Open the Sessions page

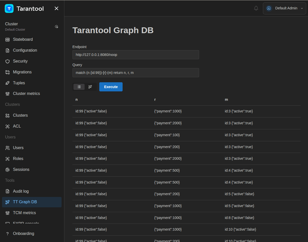pos(32,170)
